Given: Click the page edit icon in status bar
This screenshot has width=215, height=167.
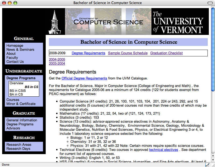Looking at the screenshot, I should [x=207, y=164].
